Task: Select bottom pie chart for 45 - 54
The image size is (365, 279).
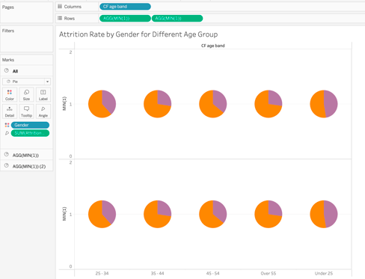Action: 213,214
